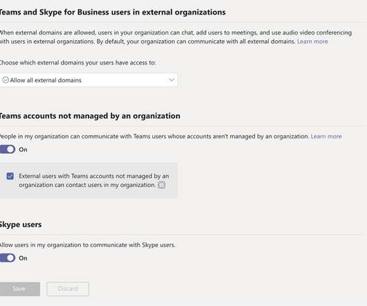Click the Choose which external domains label
The image size is (367, 306).
78,63
